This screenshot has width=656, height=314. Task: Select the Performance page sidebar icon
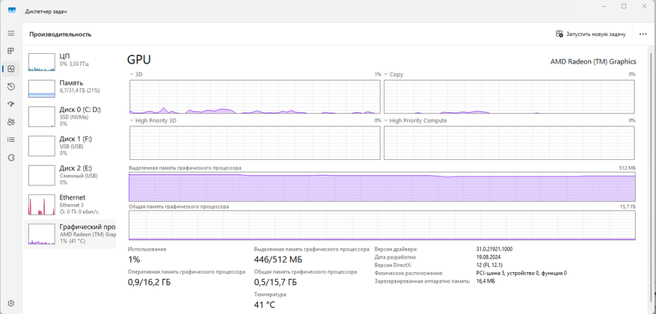pyautogui.click(x=11, y=69)
